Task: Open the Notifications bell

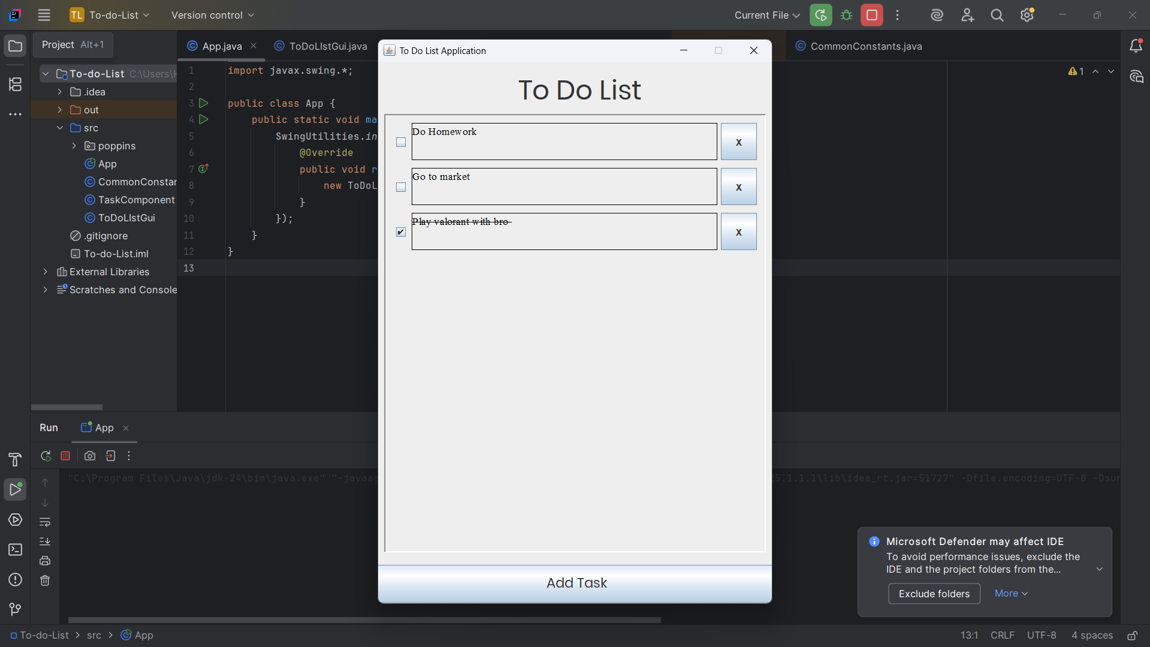Action: click(x=1136, y=46)
